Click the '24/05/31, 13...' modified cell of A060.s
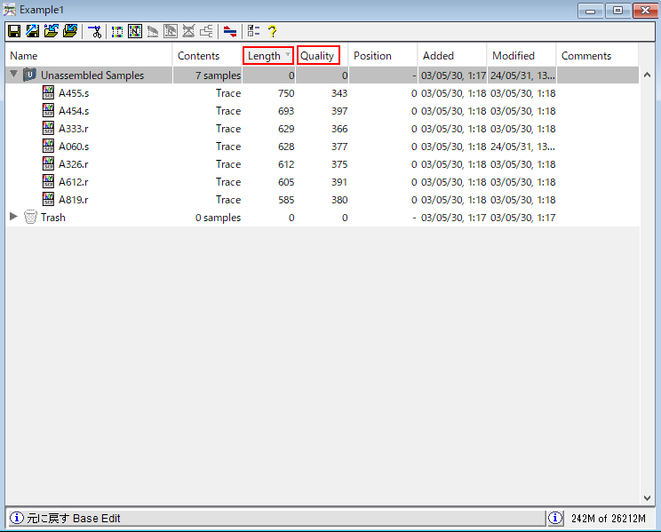This screenshot has height=532, width=661. 522,147
